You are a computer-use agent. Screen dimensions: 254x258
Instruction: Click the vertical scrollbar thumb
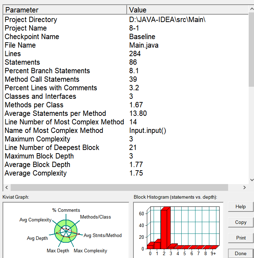(x=252, y=49)
